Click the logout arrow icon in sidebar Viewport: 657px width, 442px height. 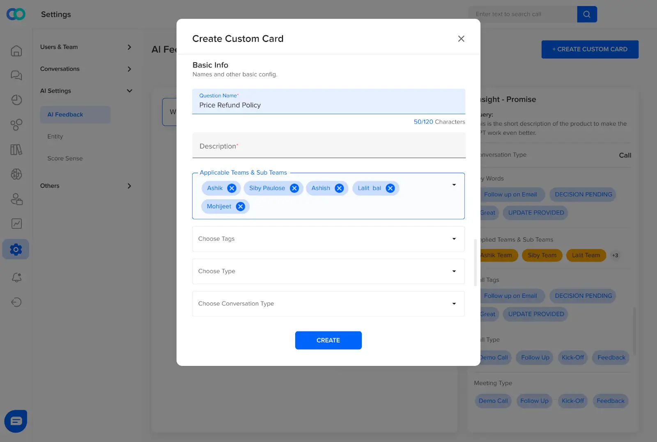16,302
